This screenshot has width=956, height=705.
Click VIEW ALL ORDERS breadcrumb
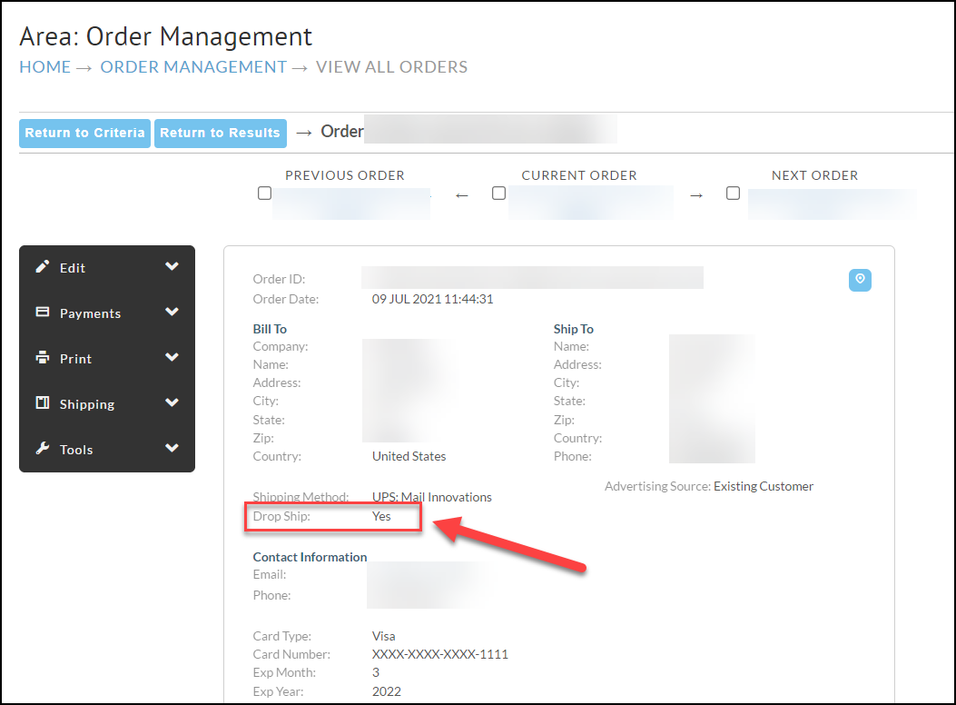tap(391, 67)
